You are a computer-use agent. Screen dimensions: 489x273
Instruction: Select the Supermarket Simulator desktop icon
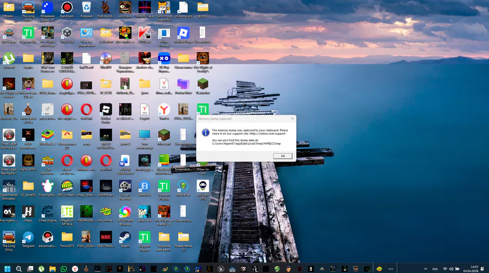(x=9, y=190)
